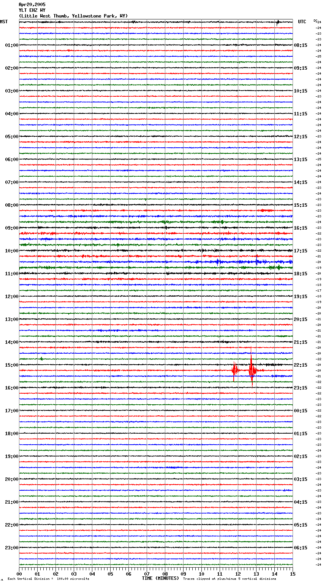The width and height of the screenshot is (323, 584).
Task: Click the UTC time label "08:15"
Action: pyautogui.click(x=301, y=45)
